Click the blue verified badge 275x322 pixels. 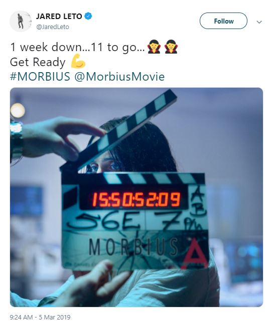(x=88, y=16)
